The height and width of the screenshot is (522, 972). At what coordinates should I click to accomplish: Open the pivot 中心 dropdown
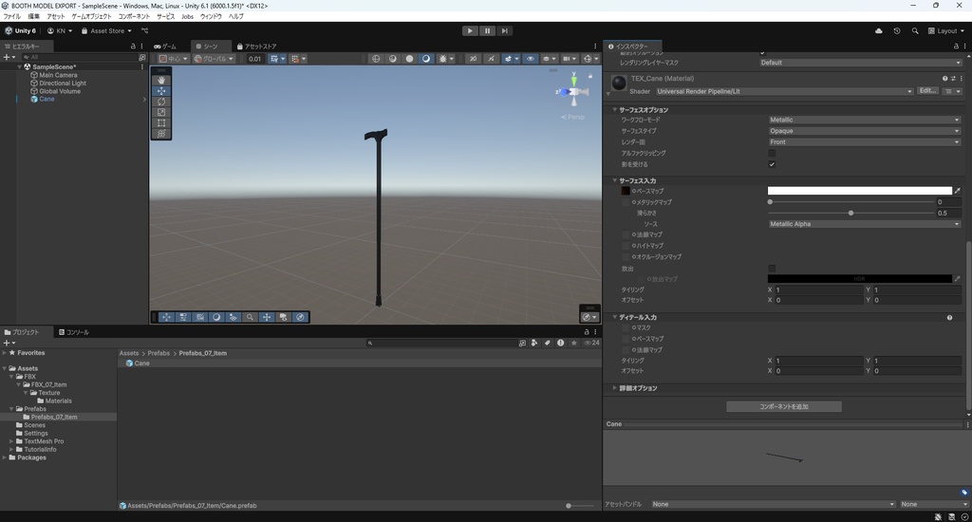173,59
